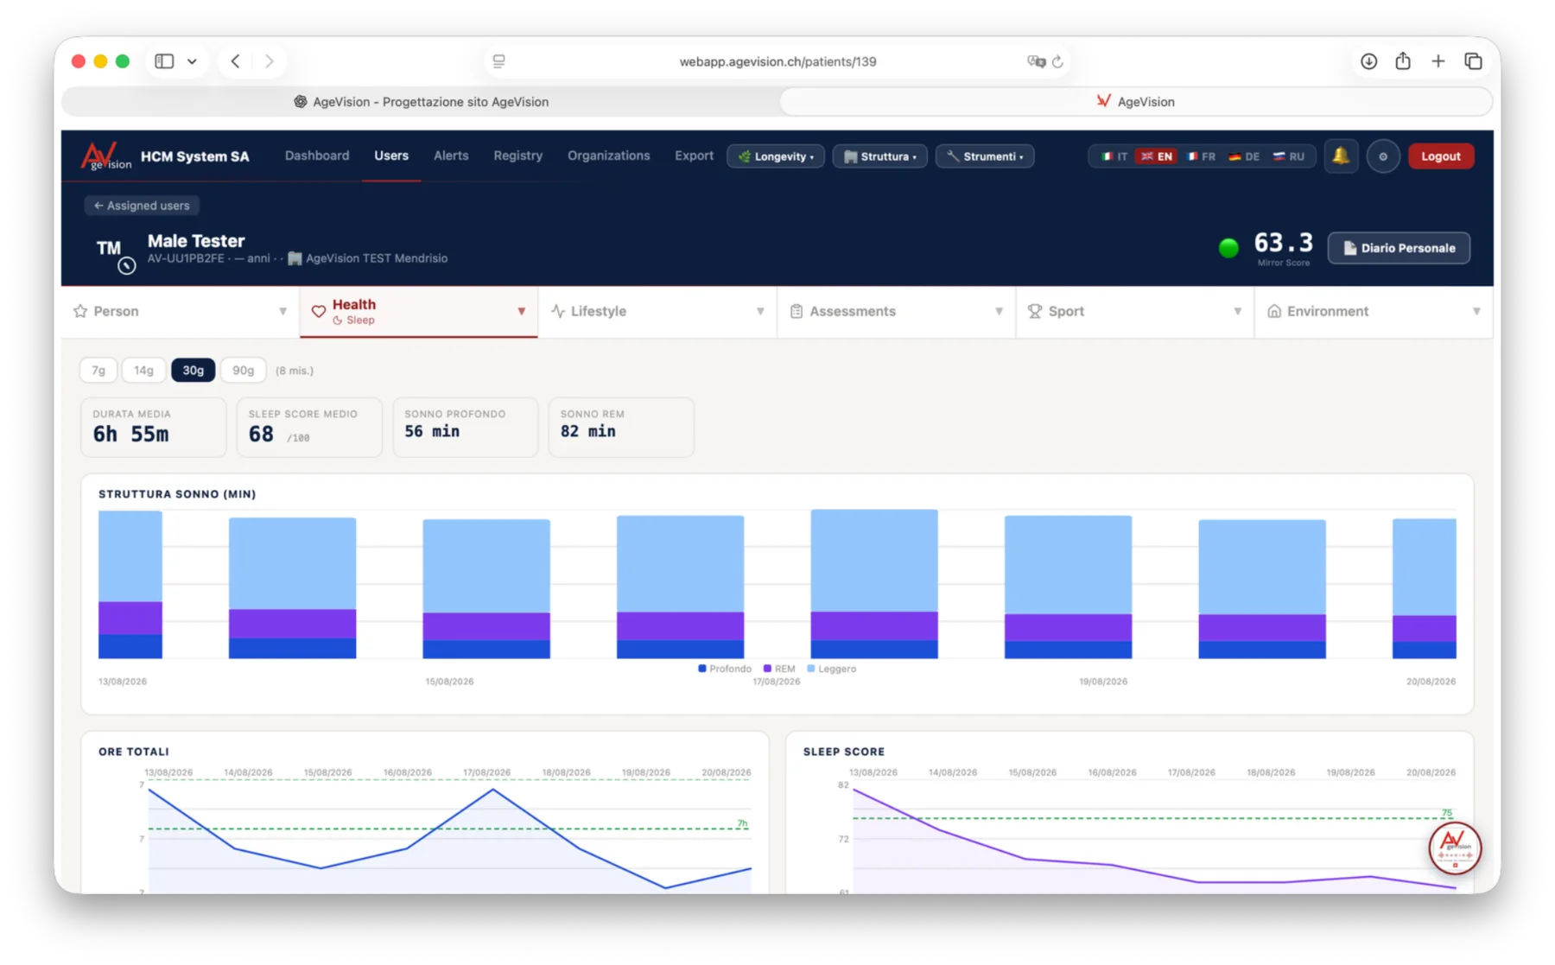The image size is (1555, 965).
Task: Select the 90g time range
Action: (243, 370)
